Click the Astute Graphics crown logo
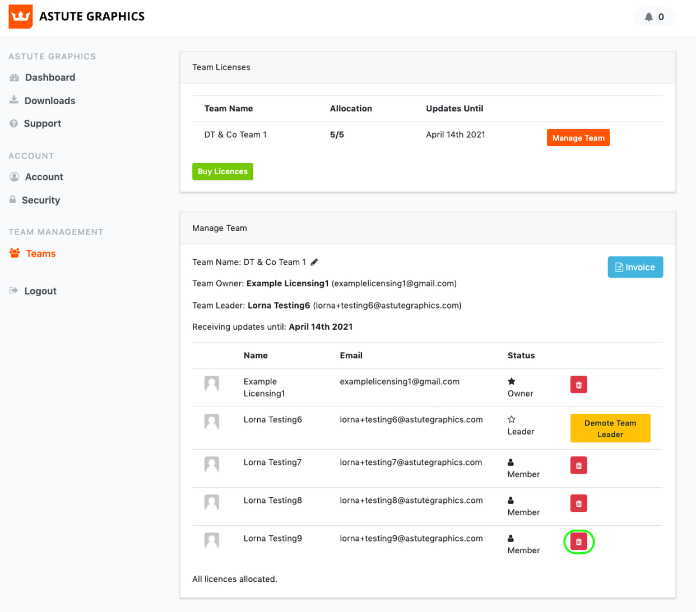This screenshot has height=612, width=696. pyautogui.click(x=21, y=17)
